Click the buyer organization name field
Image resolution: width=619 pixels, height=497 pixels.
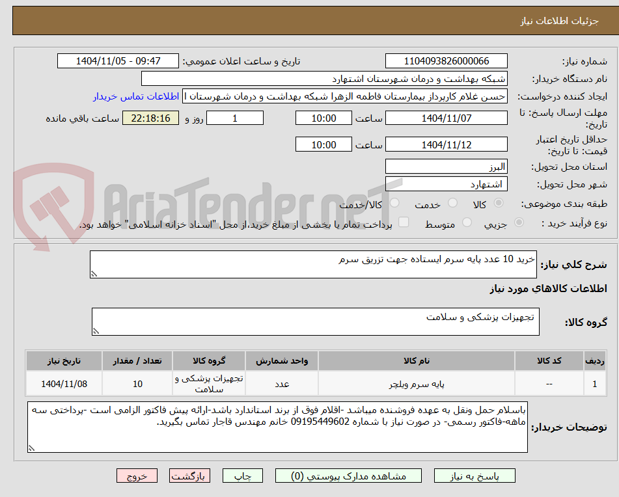pos(324,79)
